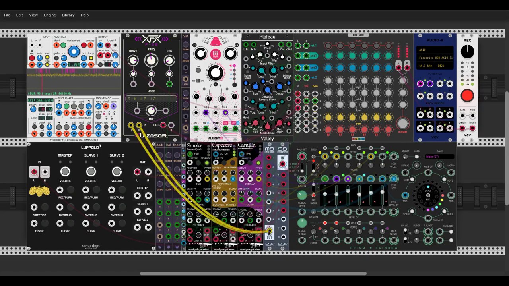Click the S8 IN jack
509x286 pixels.
[x=283, y=164]
